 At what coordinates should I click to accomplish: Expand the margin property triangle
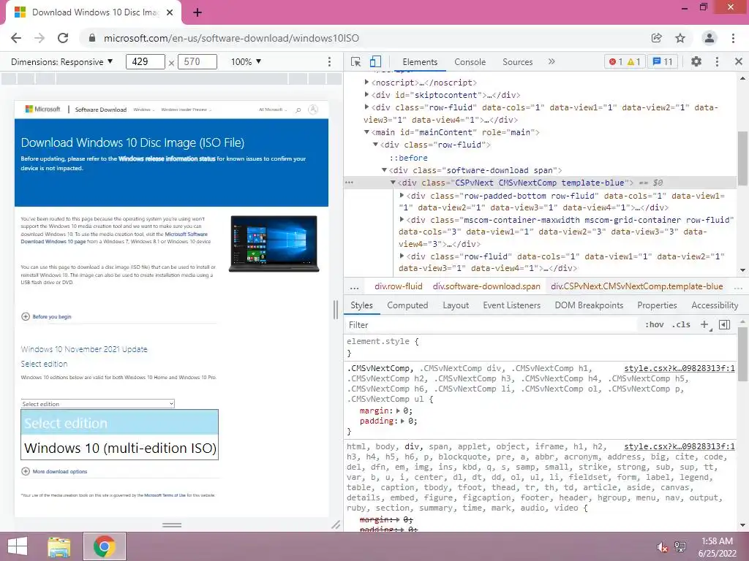coord(399,411)
